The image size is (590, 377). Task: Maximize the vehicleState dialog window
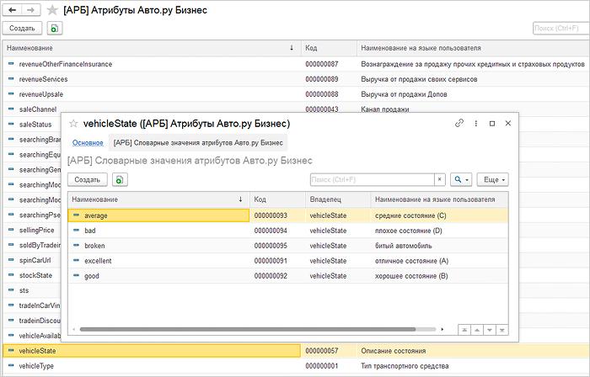click(491, 123)
